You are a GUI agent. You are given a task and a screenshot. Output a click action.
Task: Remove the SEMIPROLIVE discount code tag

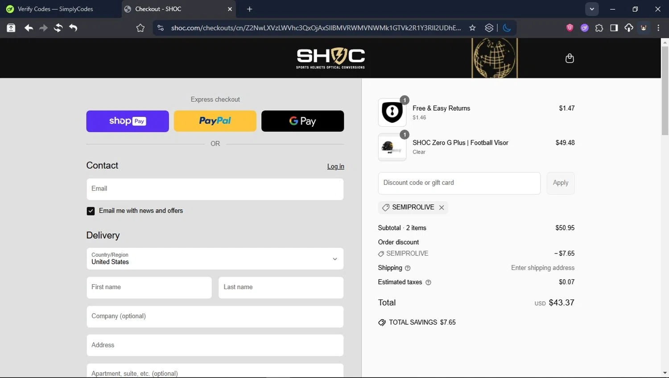click(x=442, y=208)
